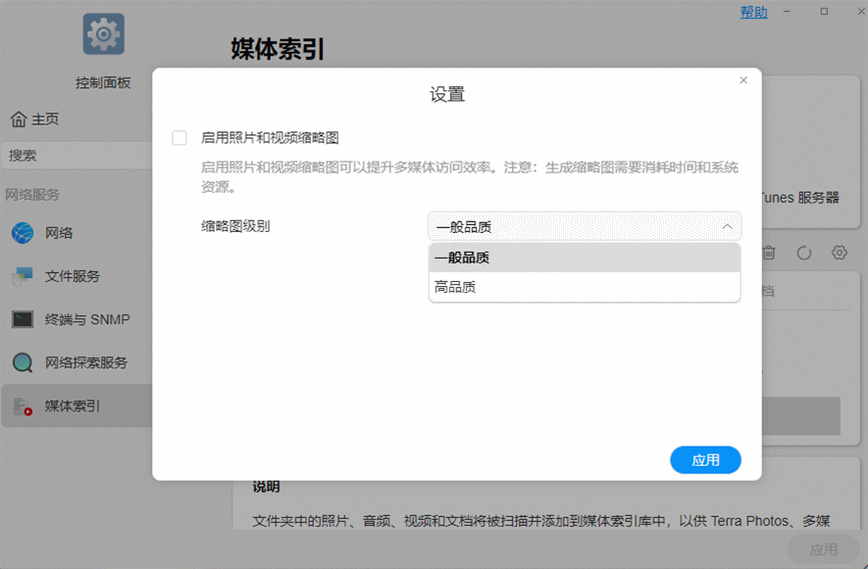Click the refresh circular arrow icon
868x569 pixels.
(803, 253)
